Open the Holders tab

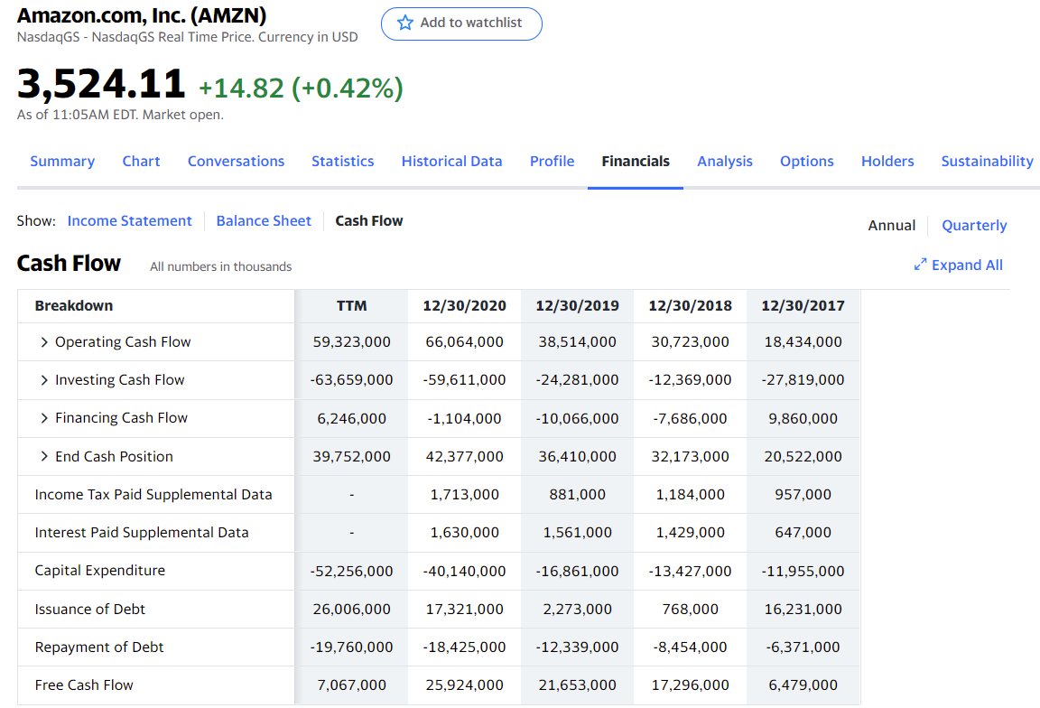pyautogui.click(x=887, y=162)
